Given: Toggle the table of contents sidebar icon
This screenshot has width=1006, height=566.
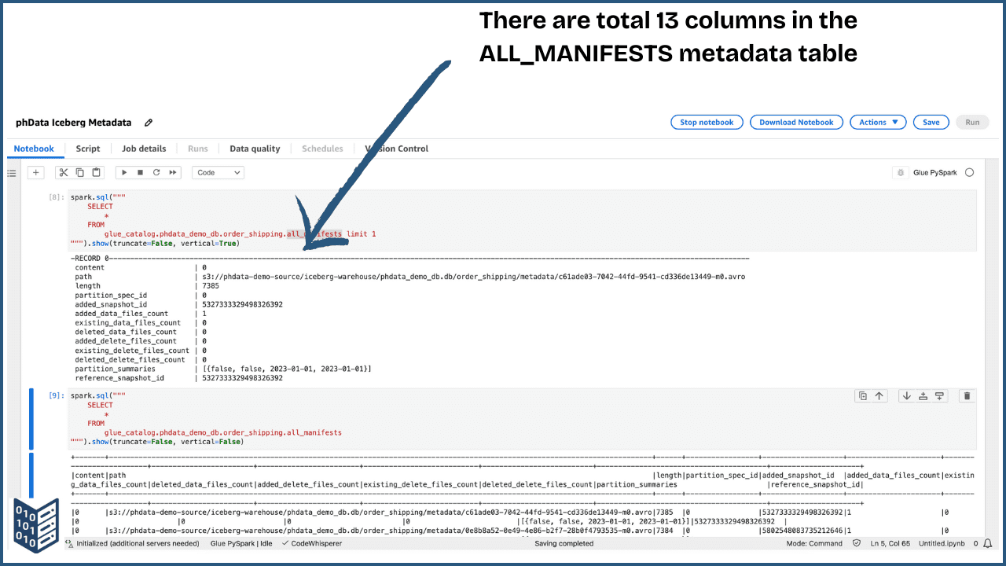Looking at the screenshot, I should click(11, 173).
